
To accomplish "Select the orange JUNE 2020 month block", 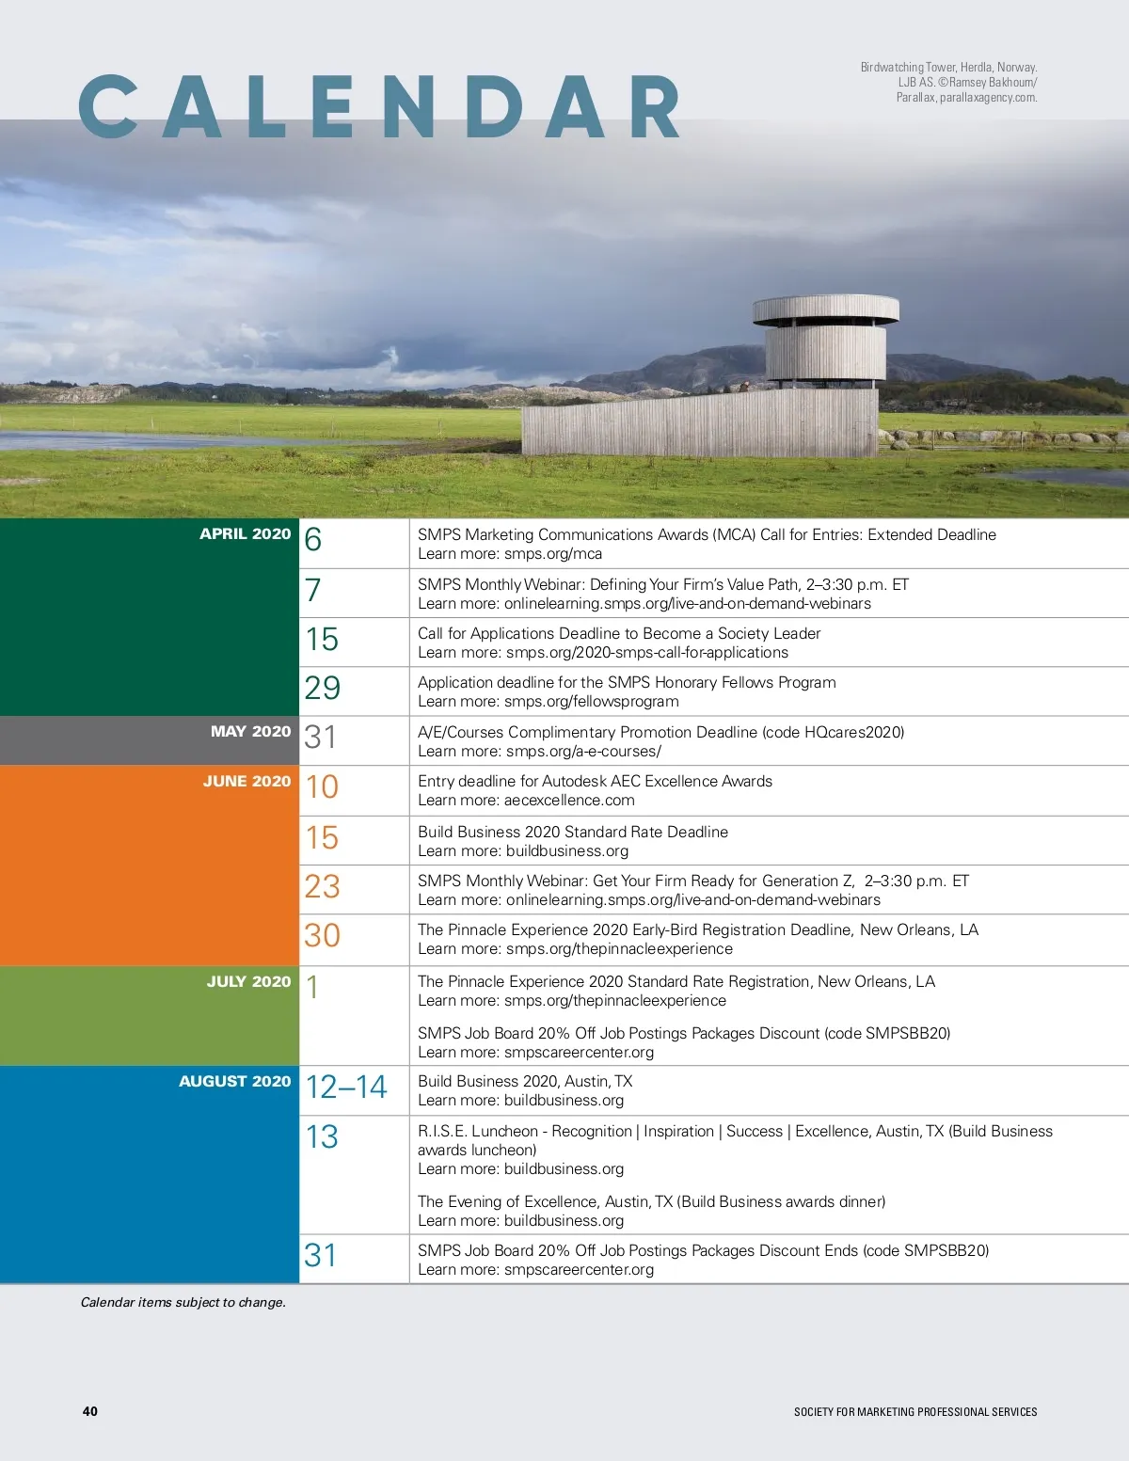I will click(149, 865).
